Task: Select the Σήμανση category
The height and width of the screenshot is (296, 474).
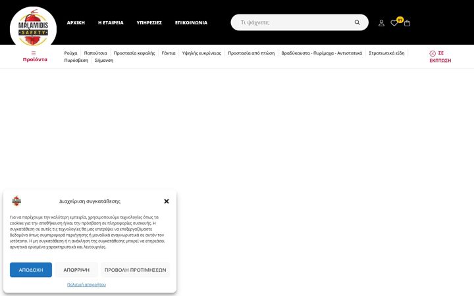Action: click(104, 60)
